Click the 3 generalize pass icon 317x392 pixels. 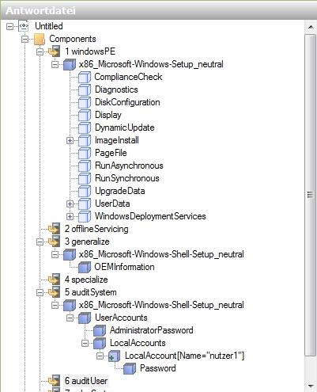tap(55, 242)
